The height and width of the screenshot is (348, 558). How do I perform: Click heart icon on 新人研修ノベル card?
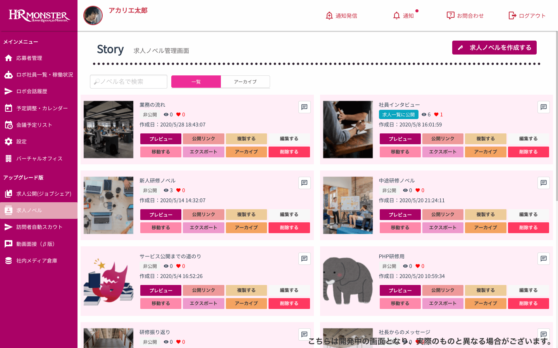click(x=178, y=190)
